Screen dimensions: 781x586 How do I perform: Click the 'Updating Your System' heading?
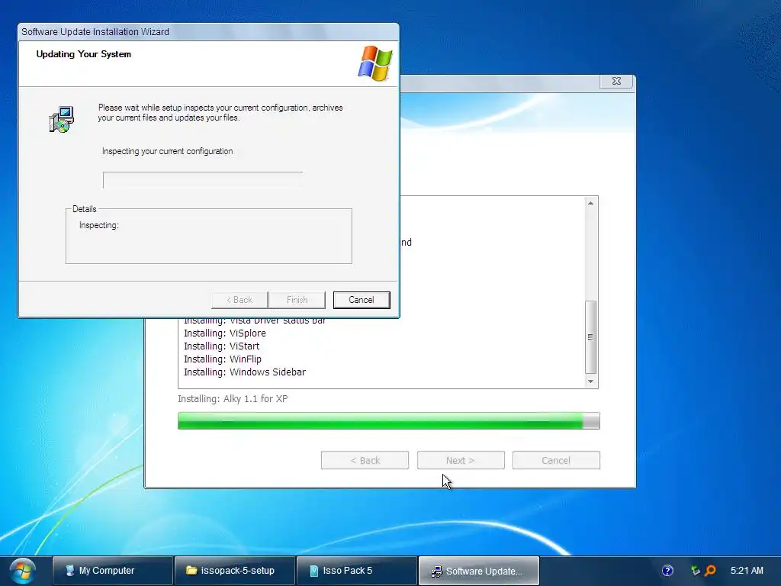click(x=84, y=54)
